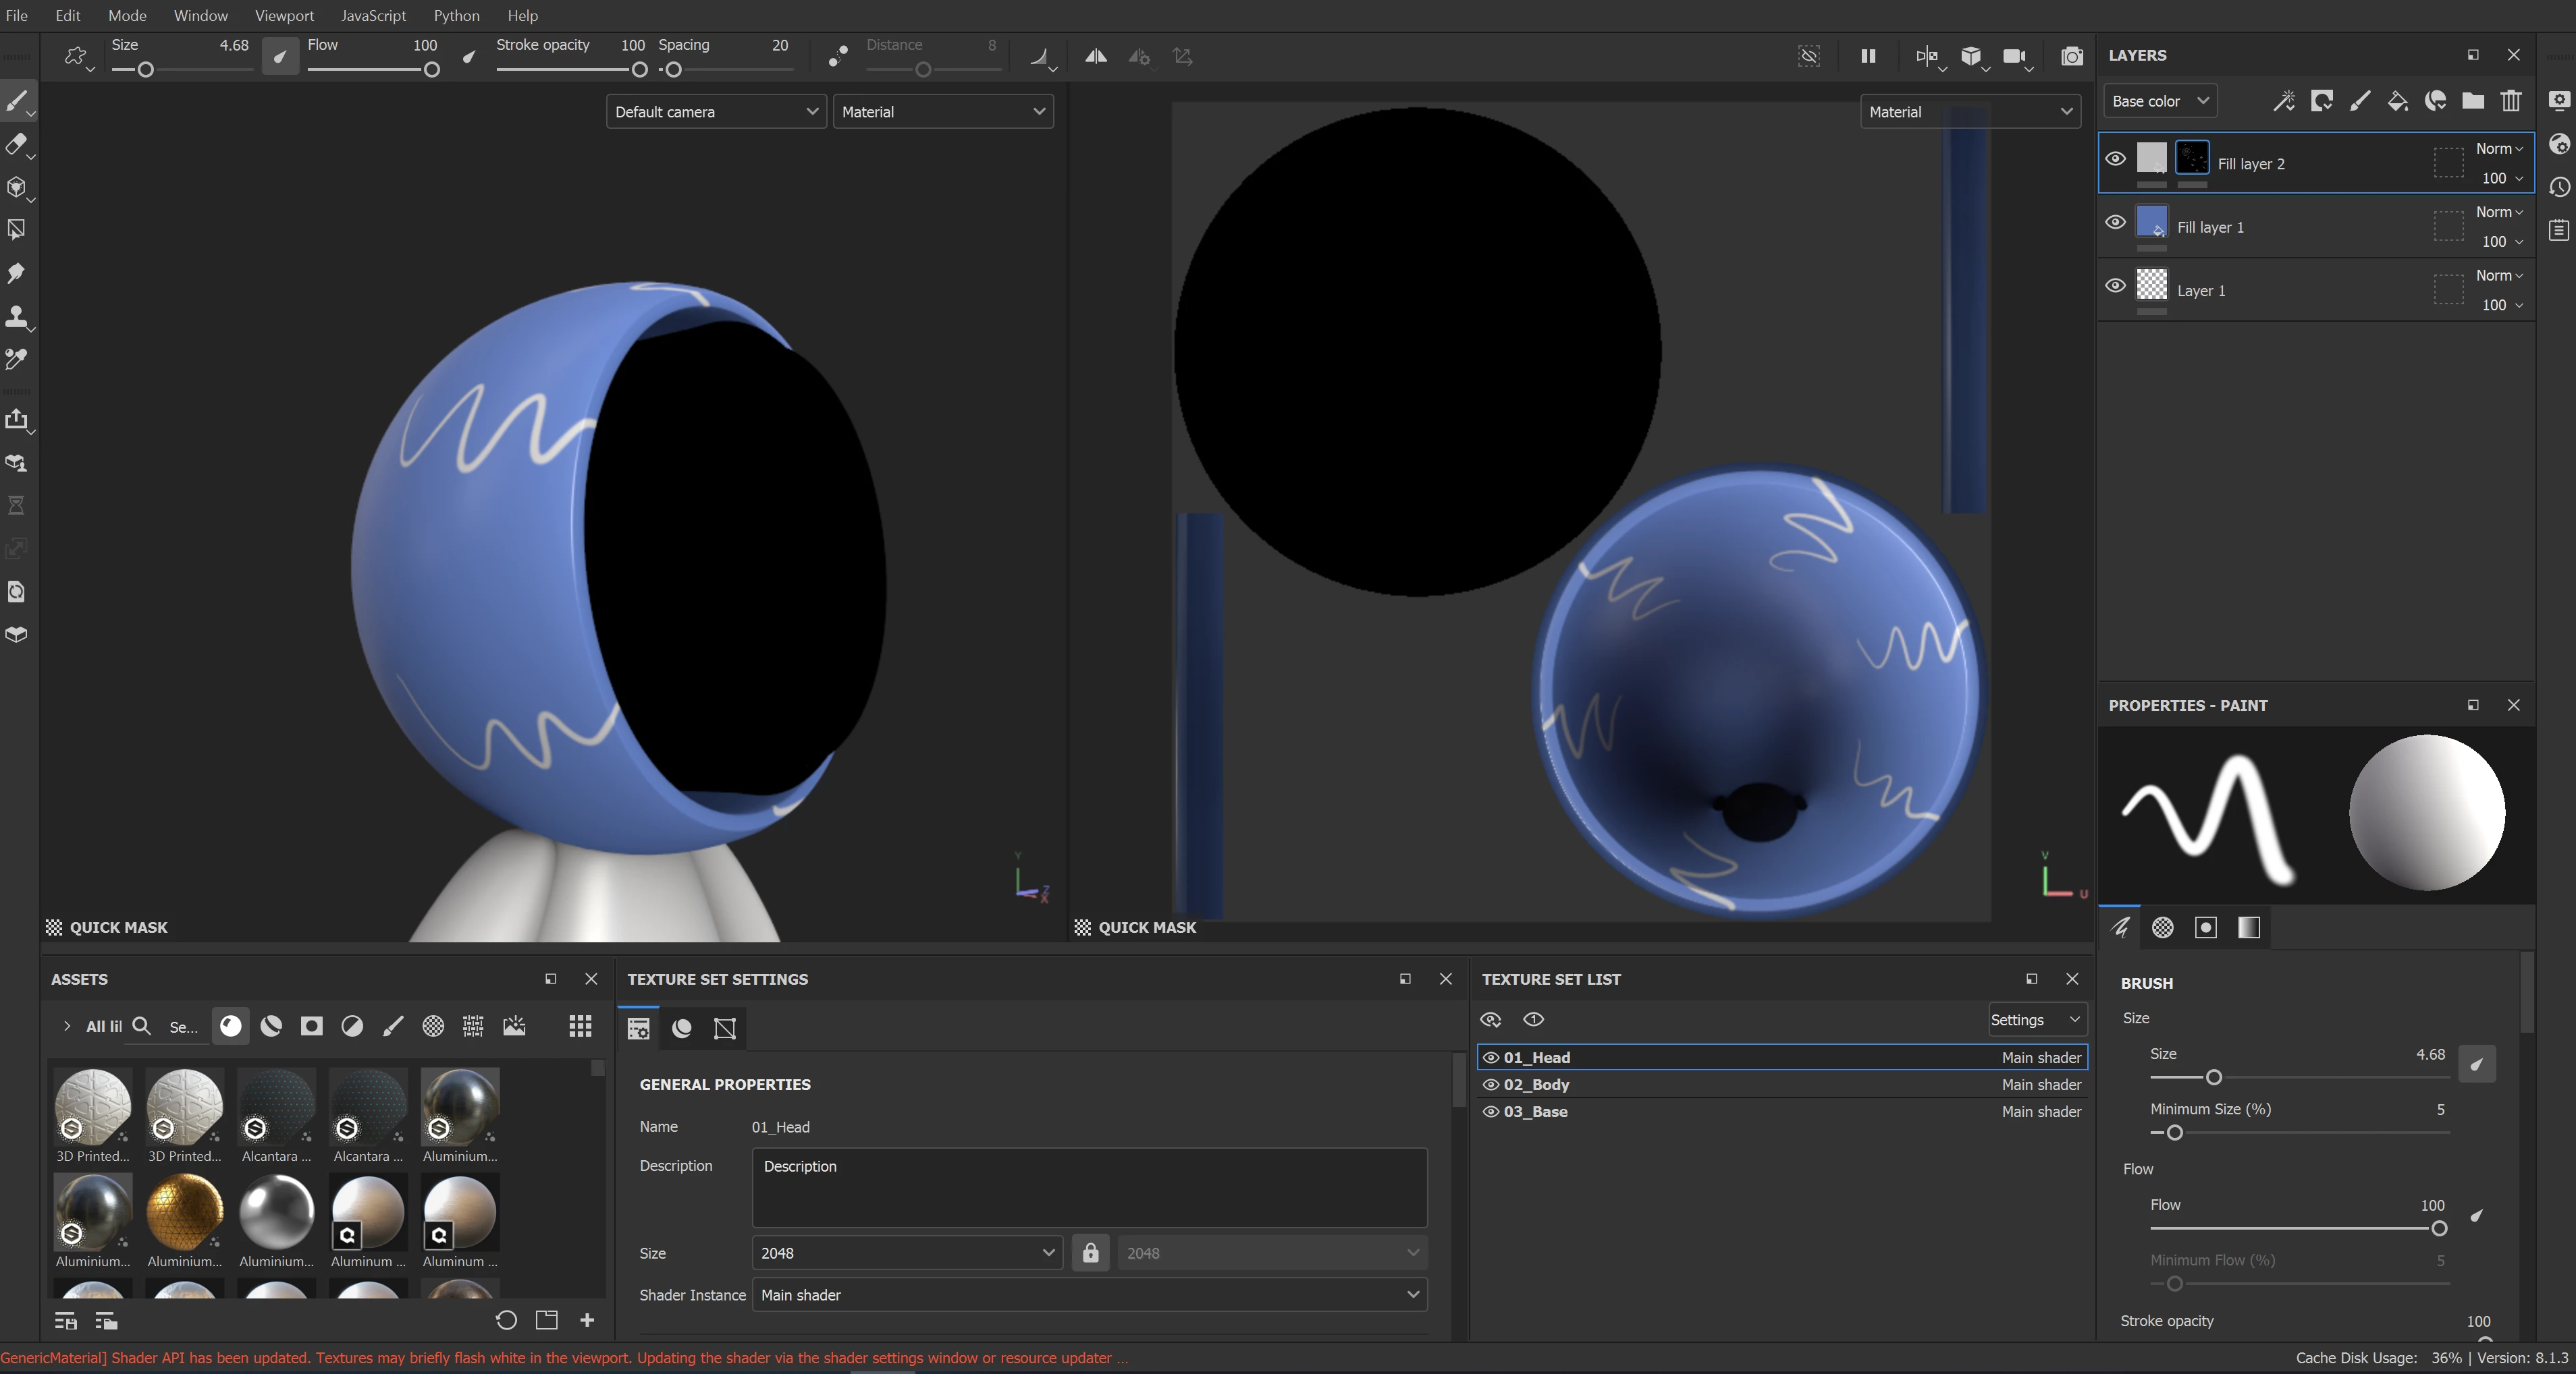Viewport: 2576px width, 1374px height.
Task: Select the Clone tool
Action: pyautogui.click(x=16, y=316)
